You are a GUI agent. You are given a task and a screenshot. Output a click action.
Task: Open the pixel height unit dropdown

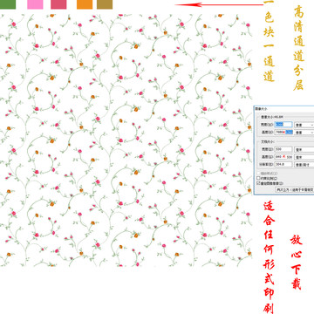[x=304, y=133]
